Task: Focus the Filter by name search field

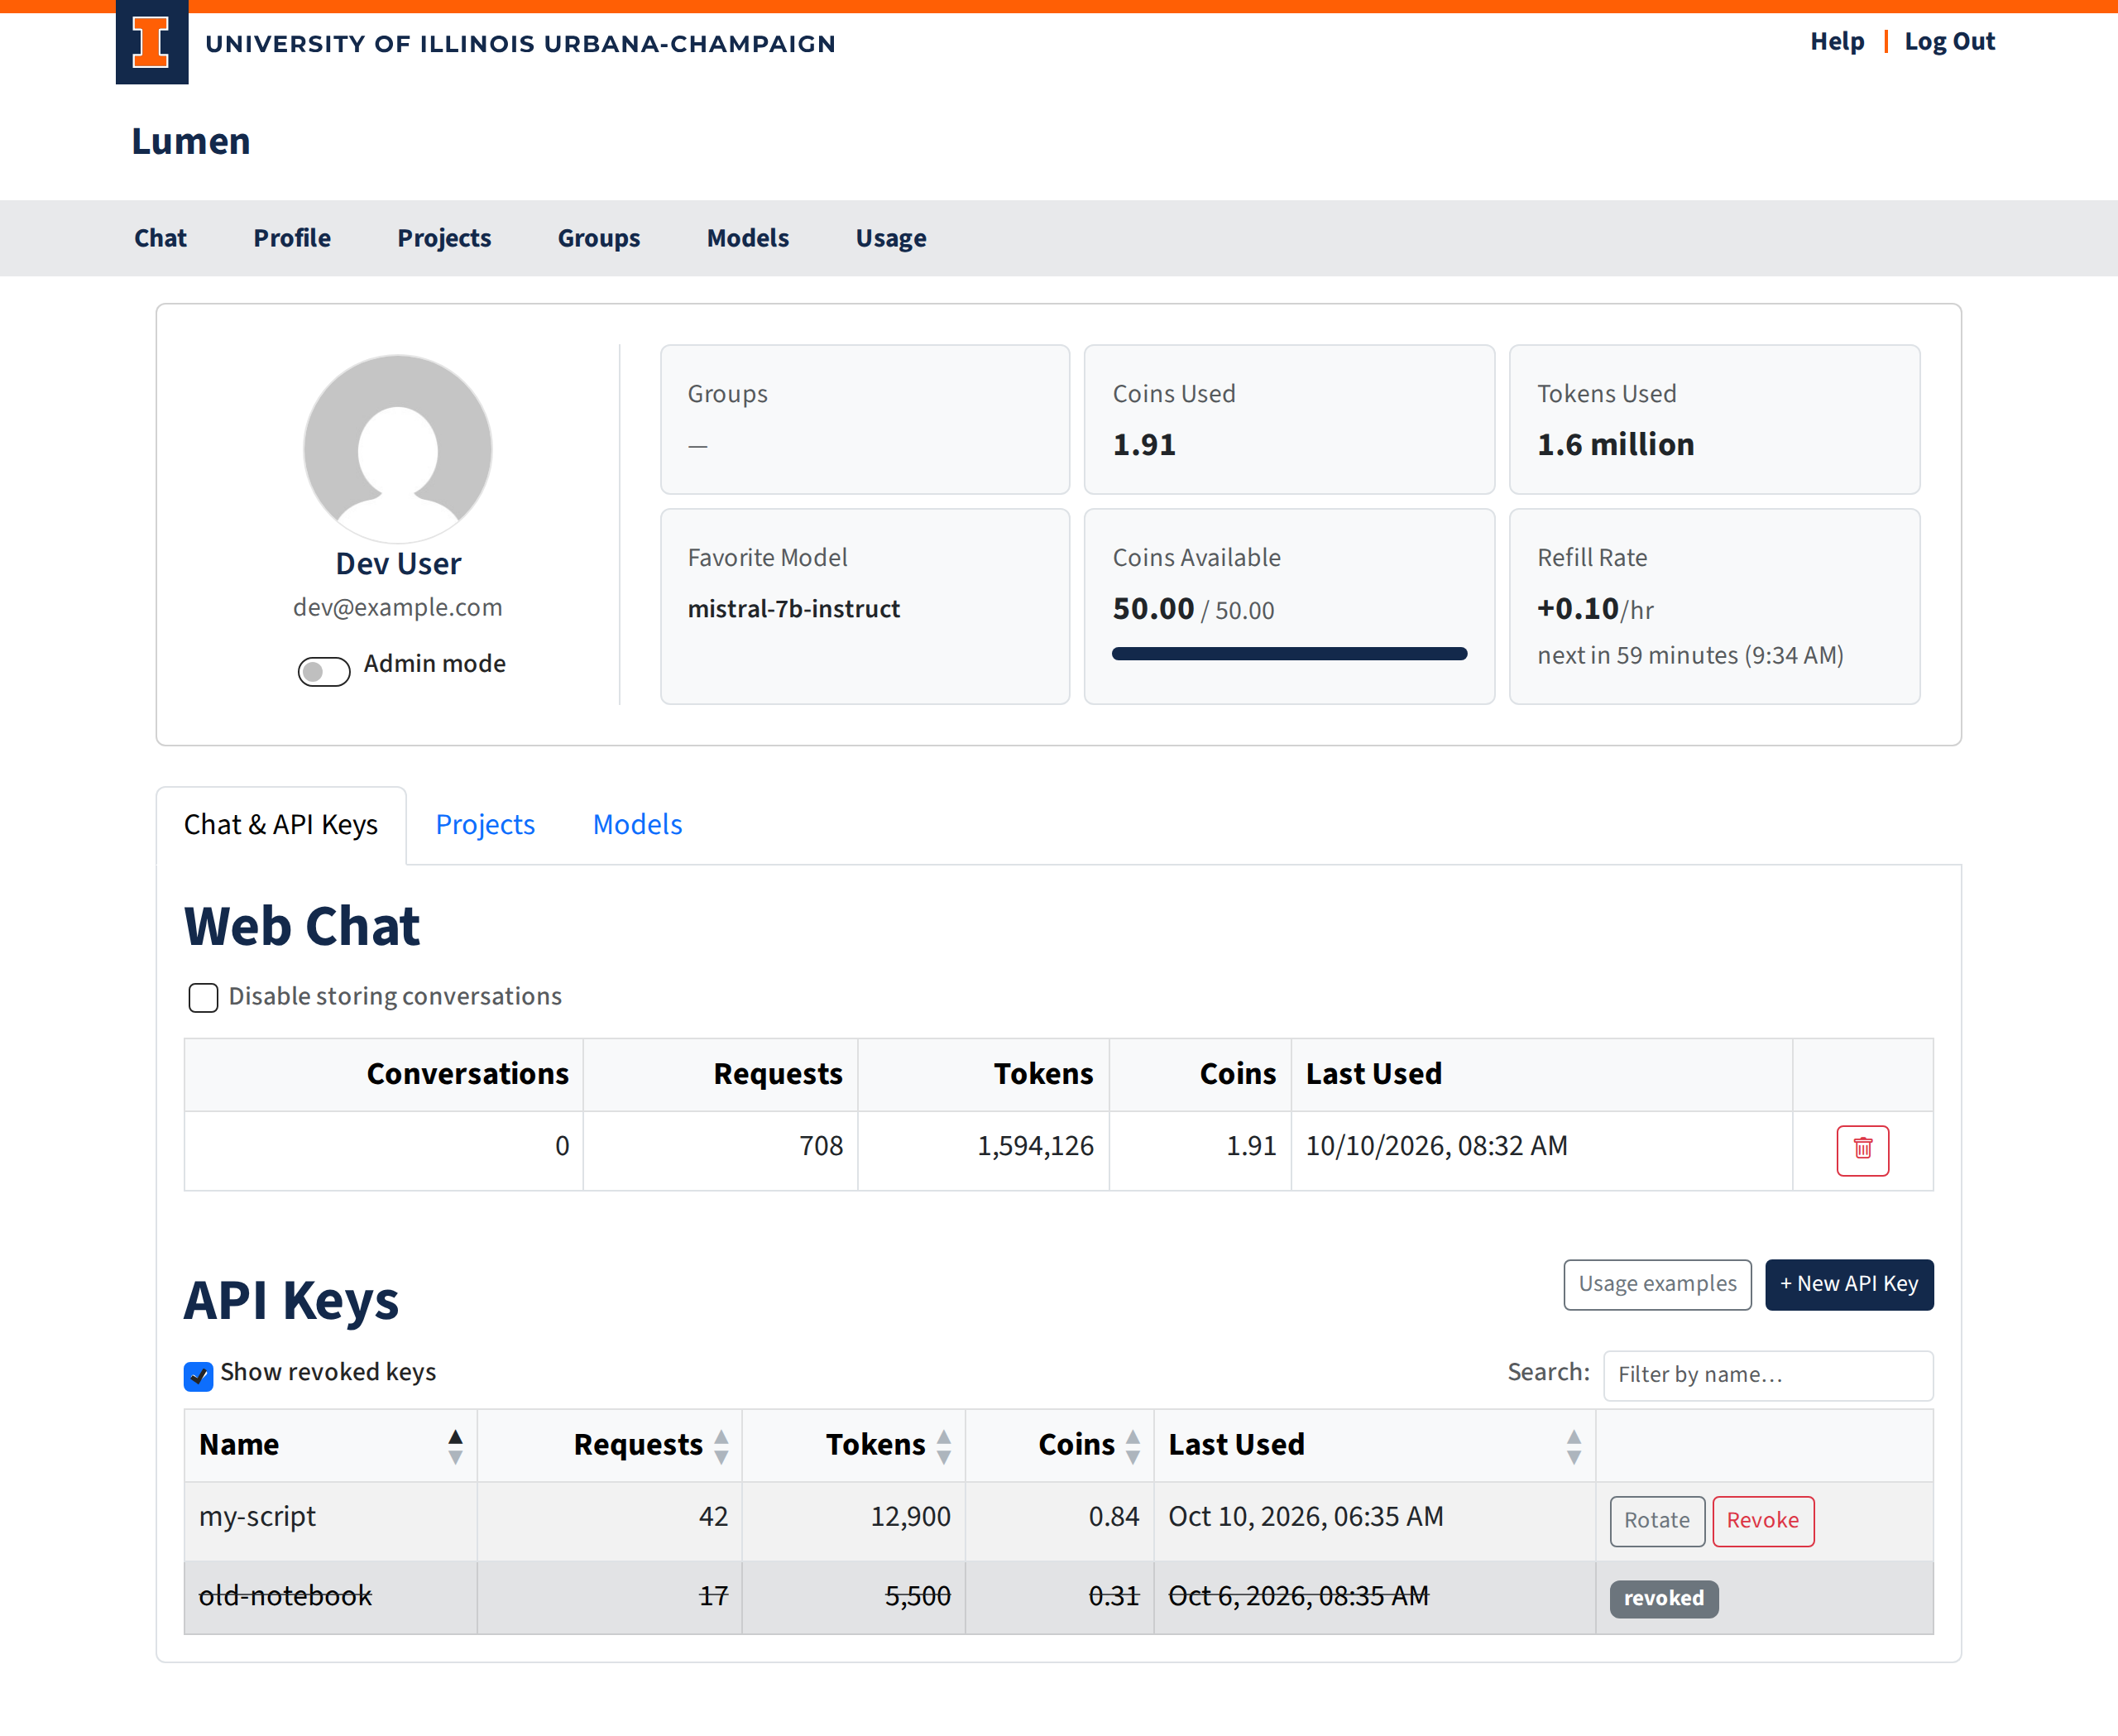Action: pos(1768,1375)
